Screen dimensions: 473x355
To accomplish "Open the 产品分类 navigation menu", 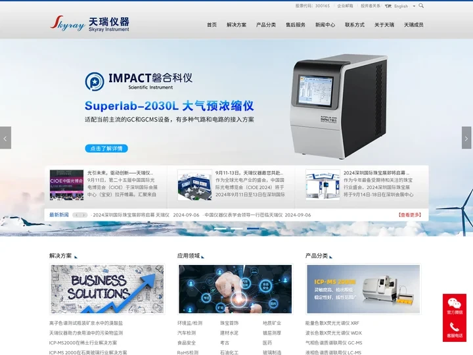I will tap(266, 25).
